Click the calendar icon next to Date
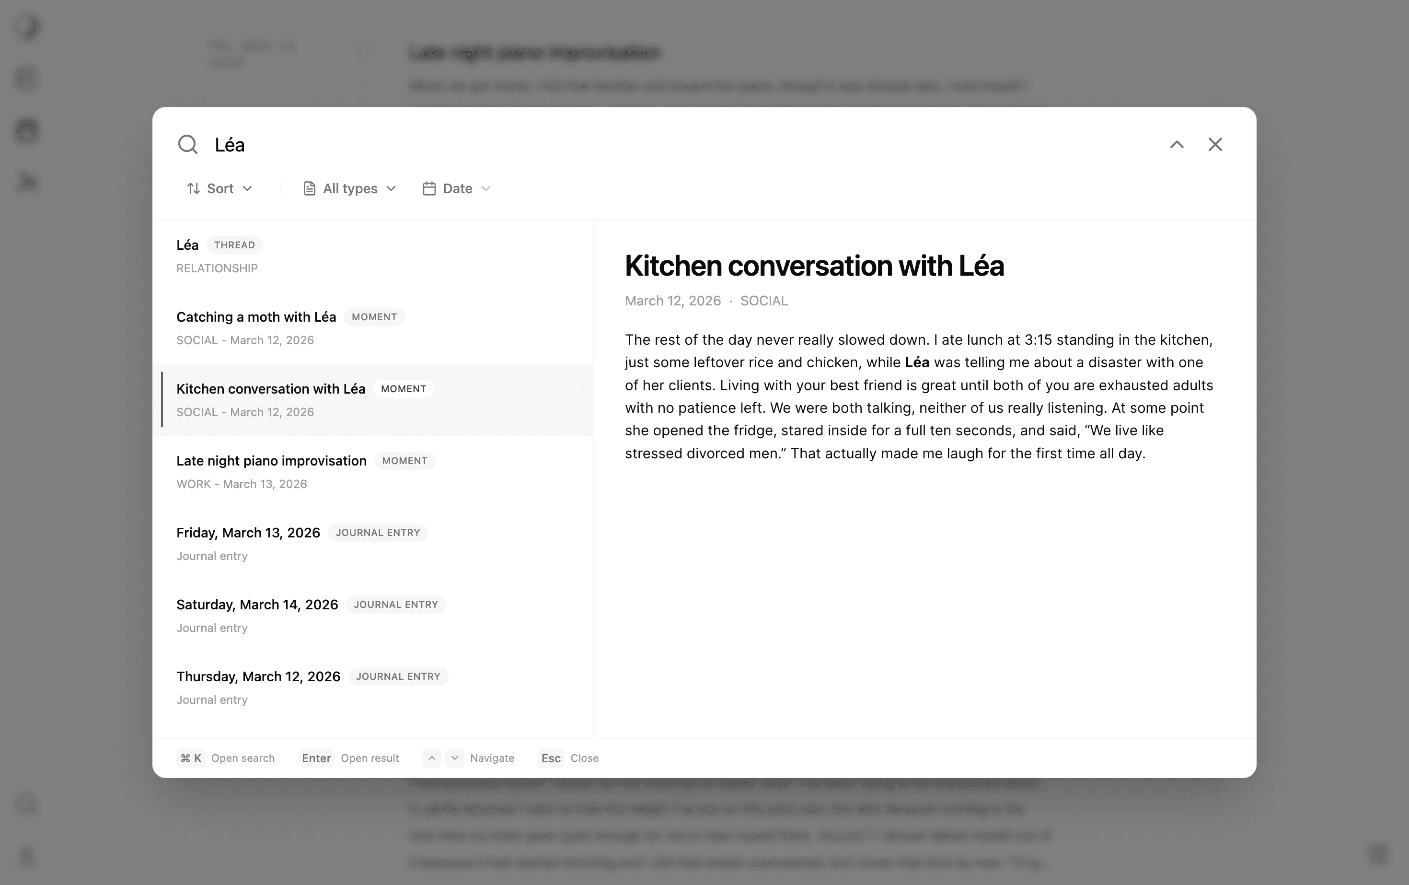The width and height of the screenshot is (1409, 885). pos(429,188)
